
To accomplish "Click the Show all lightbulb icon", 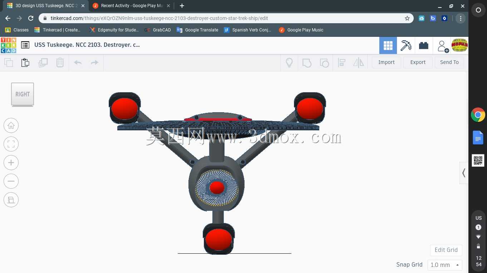I will (x=289, y=63).
